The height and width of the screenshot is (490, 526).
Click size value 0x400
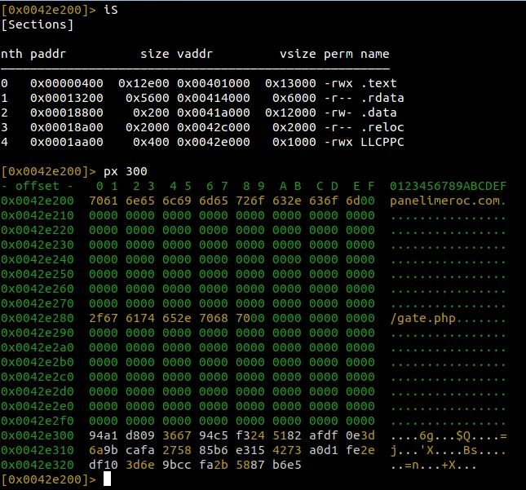151,142
